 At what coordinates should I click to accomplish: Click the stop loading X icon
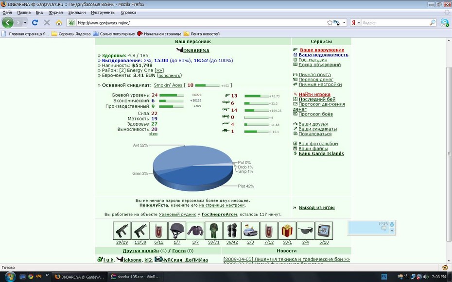coord(47,22)
